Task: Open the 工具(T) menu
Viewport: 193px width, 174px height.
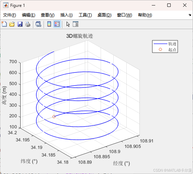Action: click(85, 15)
